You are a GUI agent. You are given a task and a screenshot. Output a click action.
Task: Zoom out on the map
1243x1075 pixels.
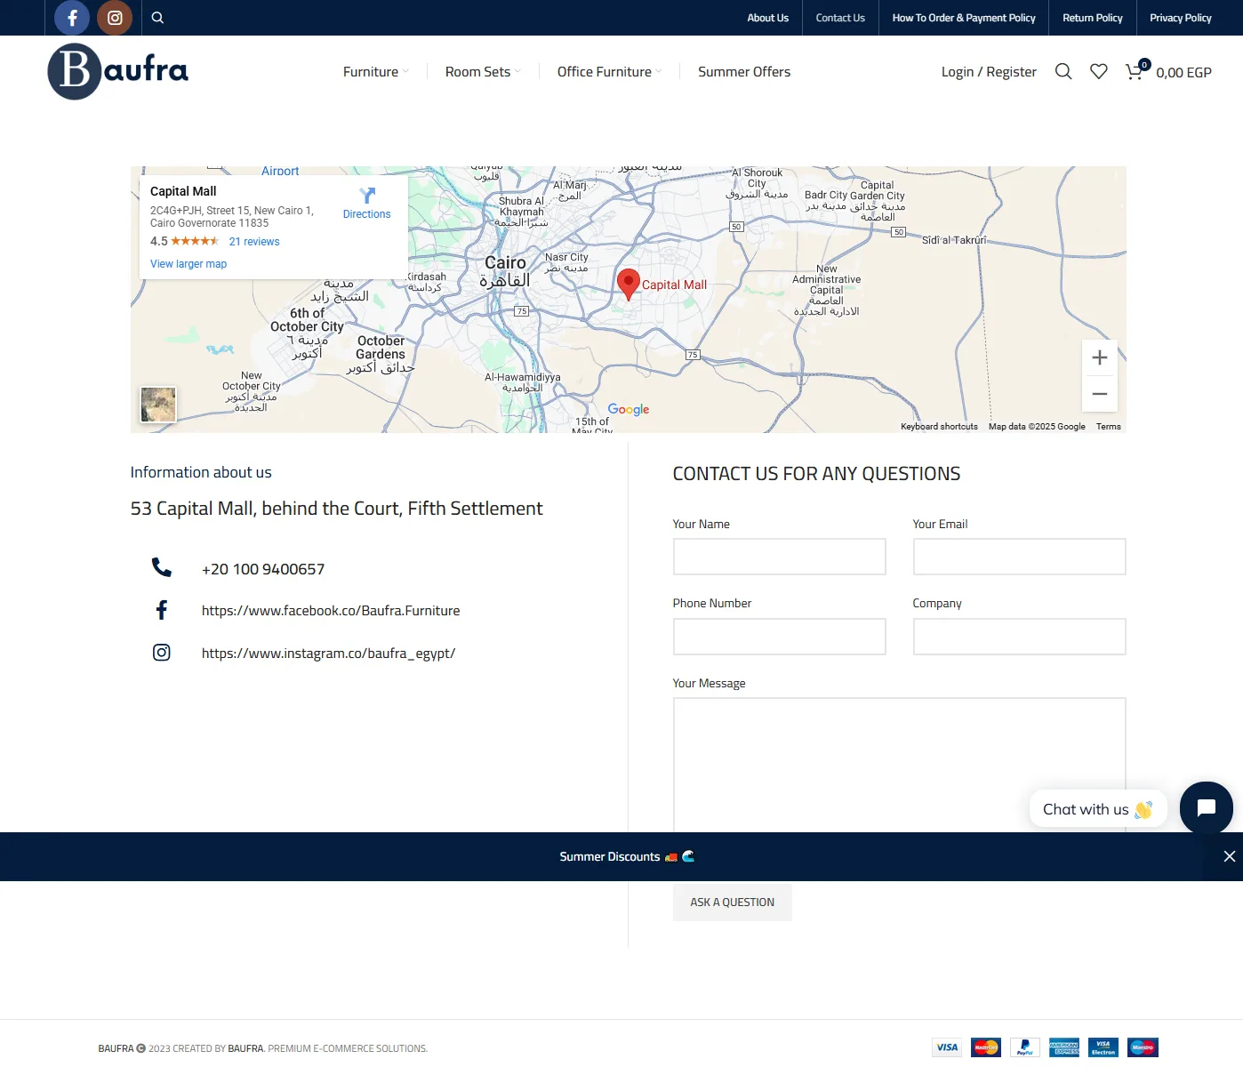pyautogui.click(x=1100, y=394)
